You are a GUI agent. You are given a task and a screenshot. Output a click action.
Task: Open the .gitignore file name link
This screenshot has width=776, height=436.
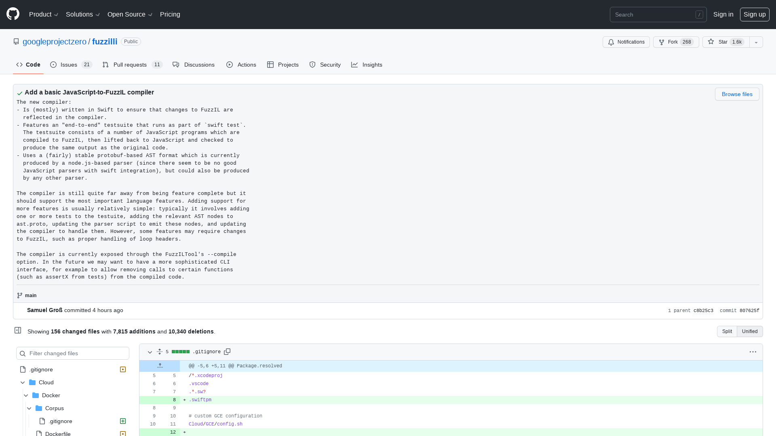pos(207,352)
